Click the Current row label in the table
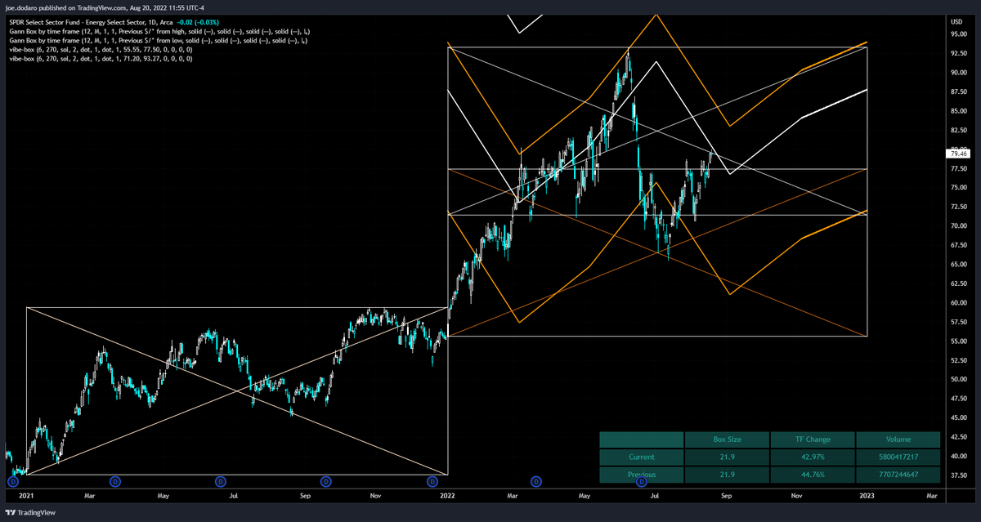Image resolution: width=981 pixels, height=522 pixels. (x=641, y=457)
